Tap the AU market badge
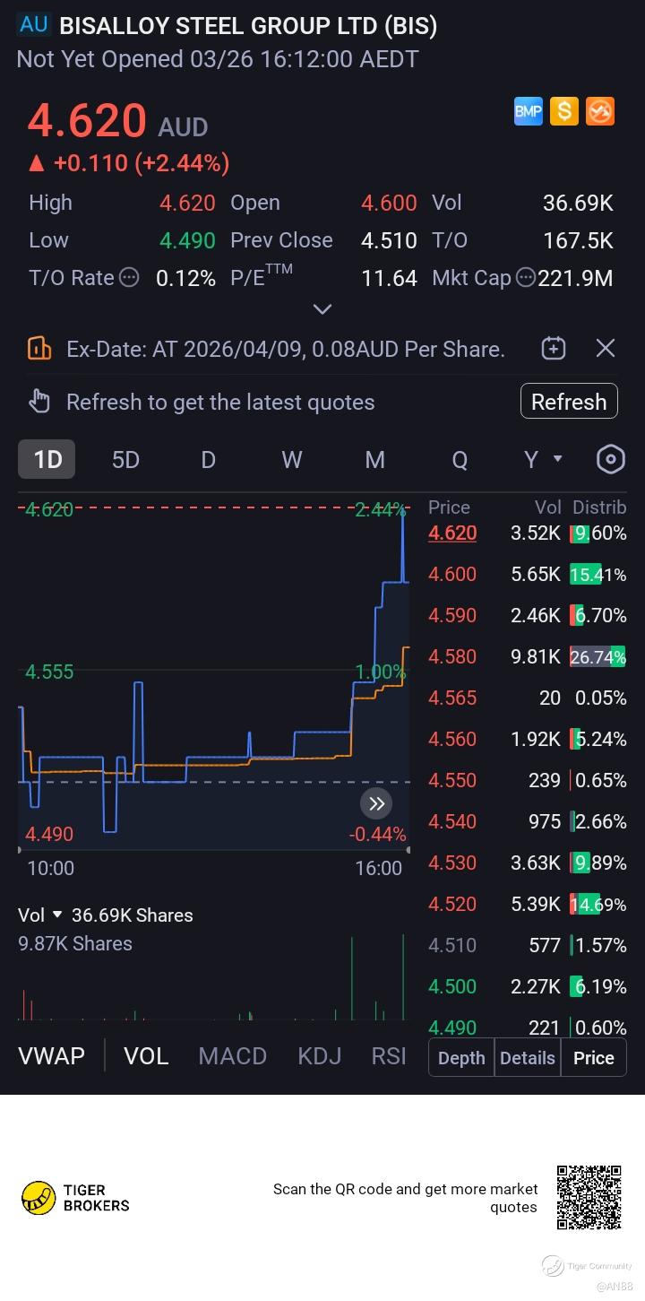Viewport: 645px width, 1301px height. coord(33,24)
